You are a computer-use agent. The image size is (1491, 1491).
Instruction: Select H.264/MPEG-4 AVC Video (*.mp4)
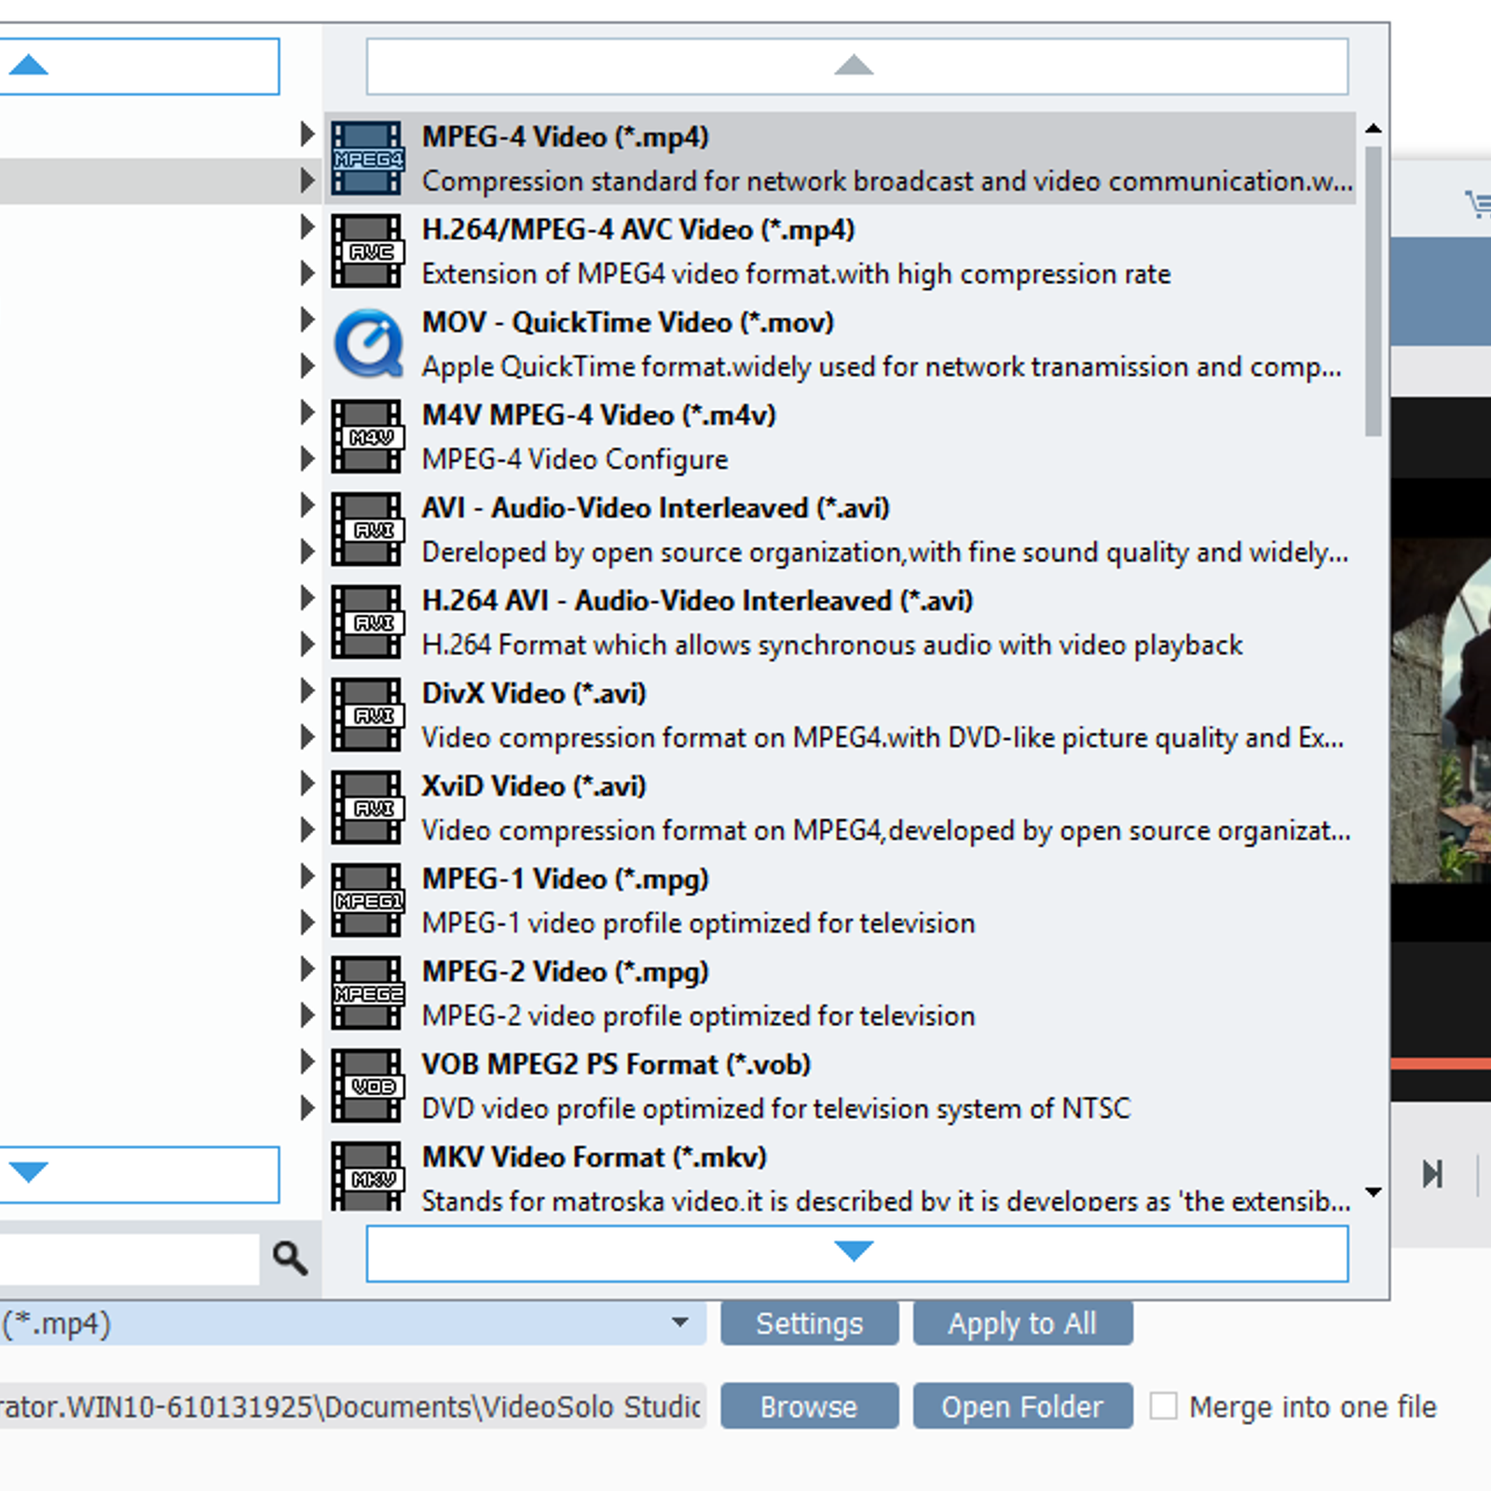(x=841, y=252)
